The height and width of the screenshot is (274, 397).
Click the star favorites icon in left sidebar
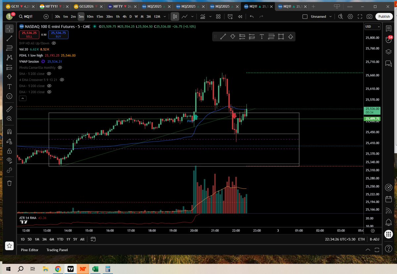point(10,246)
